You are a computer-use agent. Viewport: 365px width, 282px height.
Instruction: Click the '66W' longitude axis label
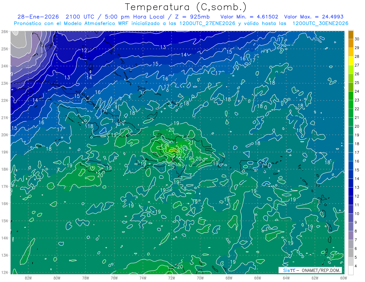click(x=258, y=277)
